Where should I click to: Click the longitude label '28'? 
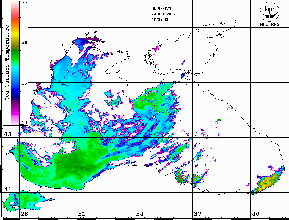pos(24,214)
